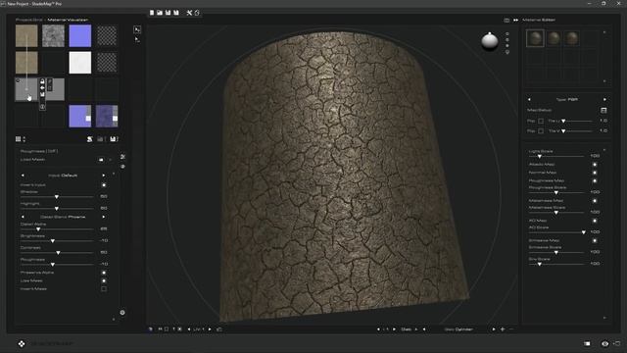The height and width of the screenshot is (353, 627).
Task: Select the second material sphere thumbnail
Action: (554, 38)
